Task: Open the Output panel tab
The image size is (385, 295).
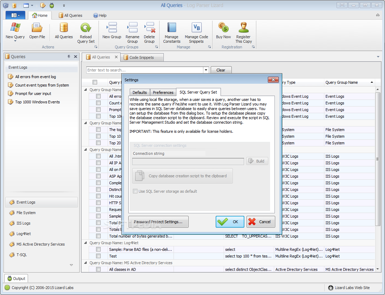Action: coord(16,279)
